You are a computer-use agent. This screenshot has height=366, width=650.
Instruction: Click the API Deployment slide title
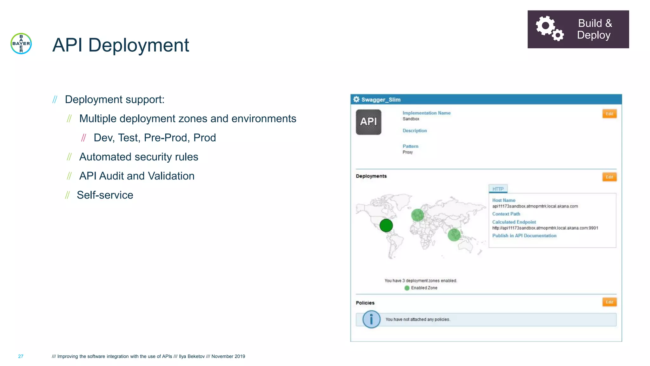[x=121, y=45]
